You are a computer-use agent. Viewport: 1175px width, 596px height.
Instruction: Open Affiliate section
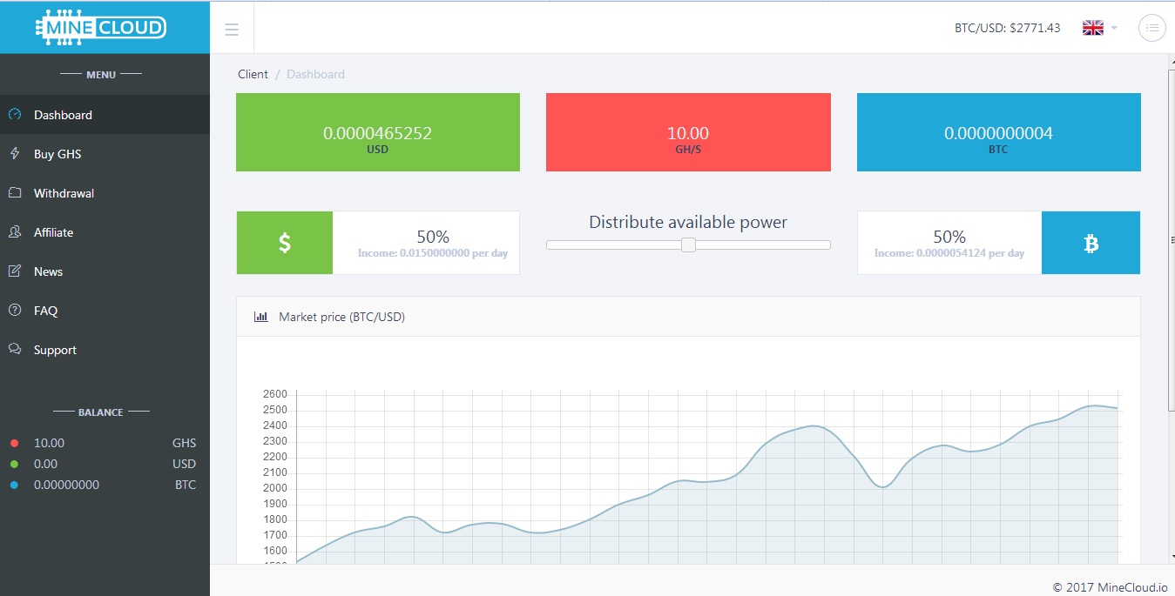[105, 232]
